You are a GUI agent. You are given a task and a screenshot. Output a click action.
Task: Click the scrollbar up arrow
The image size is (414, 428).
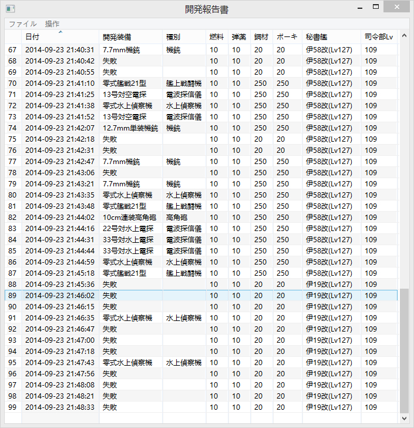click(404, 35)
